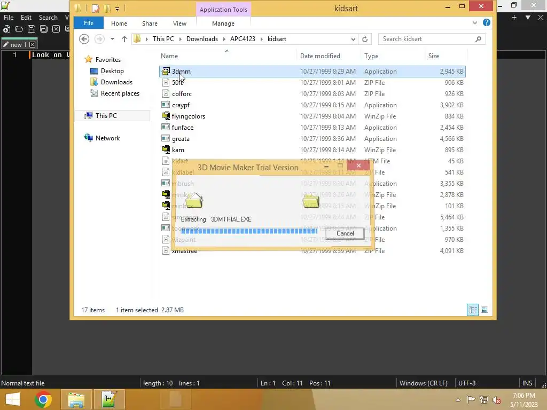The width and height of the screenshot is (547, 410).
Task: Close the 3D Movie Maker Trial dialog
Action: (358, 165)
